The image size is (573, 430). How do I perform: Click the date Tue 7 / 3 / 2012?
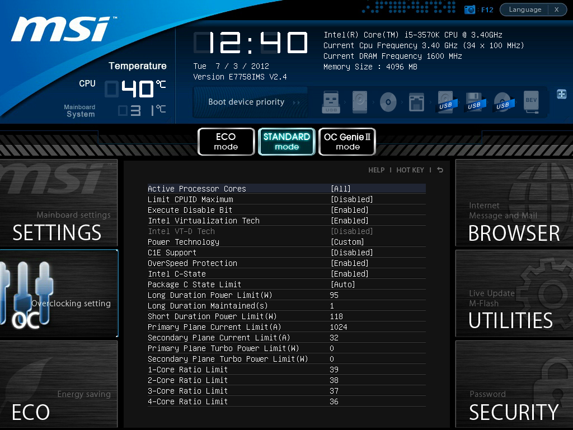231,66
